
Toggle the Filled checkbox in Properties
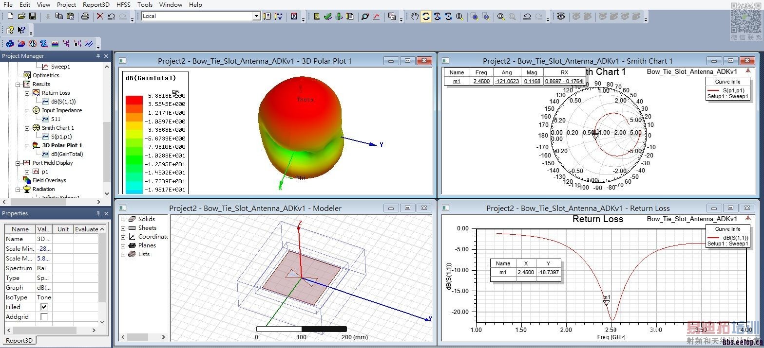coord(44,307)
